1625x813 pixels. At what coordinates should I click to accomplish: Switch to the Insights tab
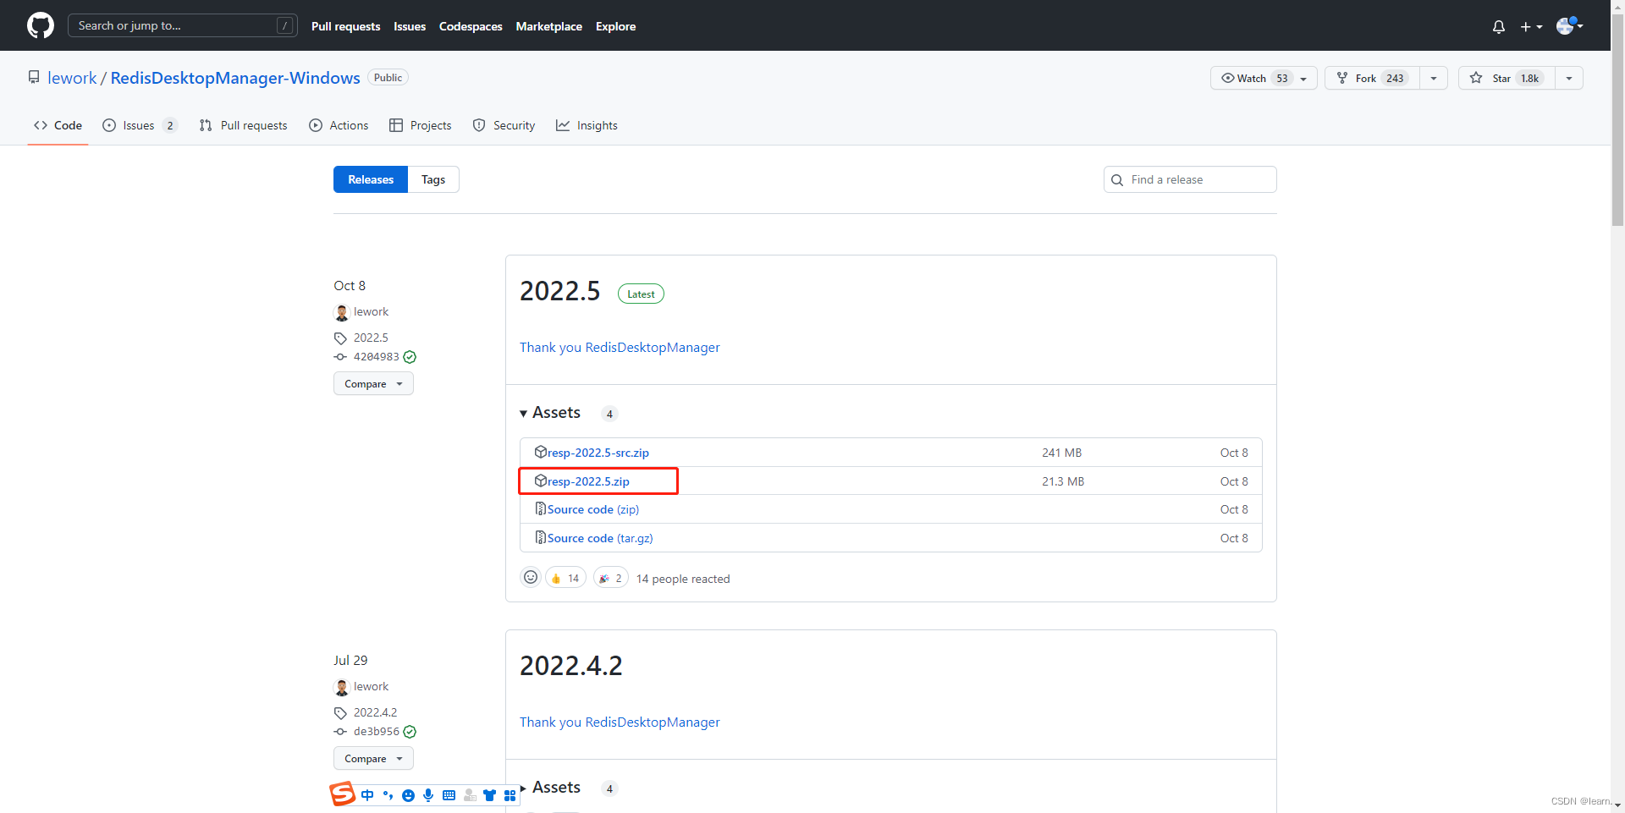pos(587,125)
